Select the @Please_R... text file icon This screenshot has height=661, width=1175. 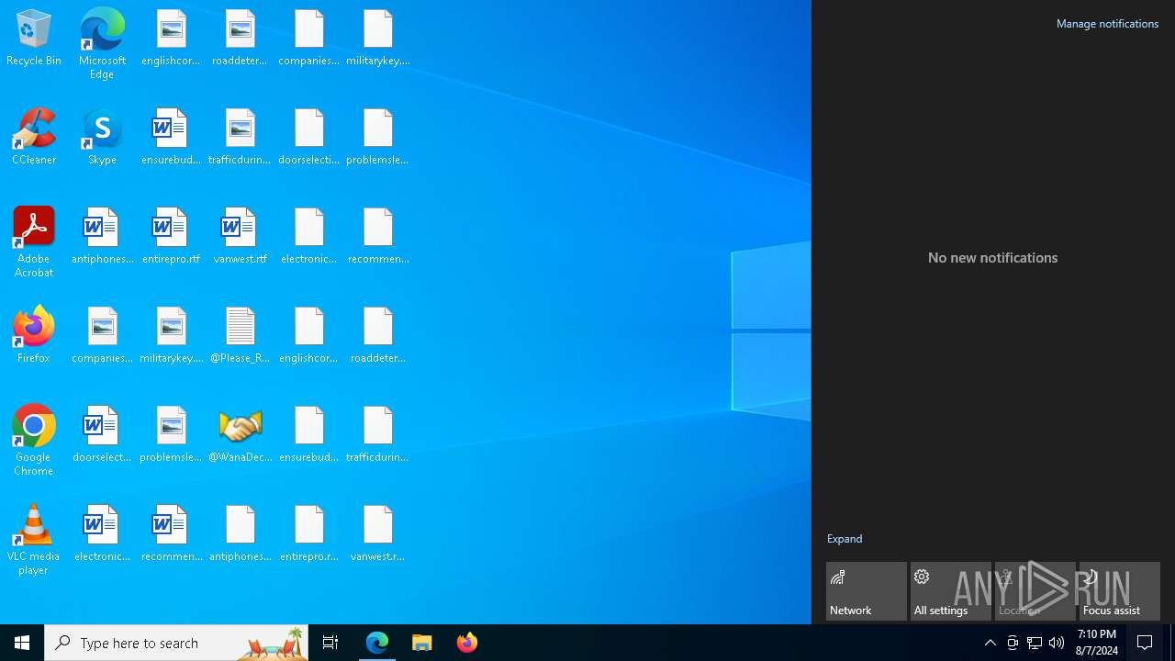point(241,336)
